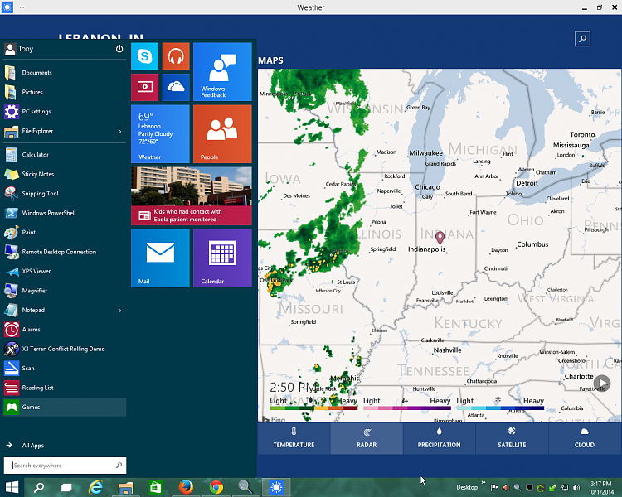622x497 pixels.
Task: Open Notepad
Action: pyautogui.click(x=59, y=310)
